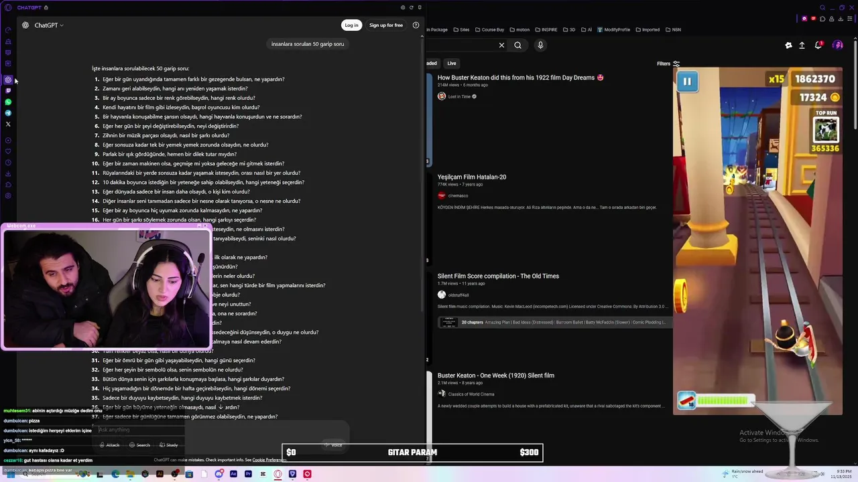Open browser tab search magnifier icon

pyautogui.click(x=822, y=8)
